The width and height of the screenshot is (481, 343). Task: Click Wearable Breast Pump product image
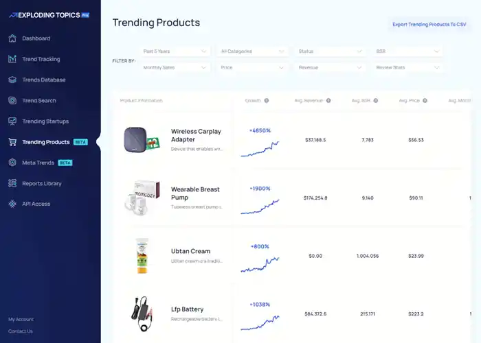[142, 198]
